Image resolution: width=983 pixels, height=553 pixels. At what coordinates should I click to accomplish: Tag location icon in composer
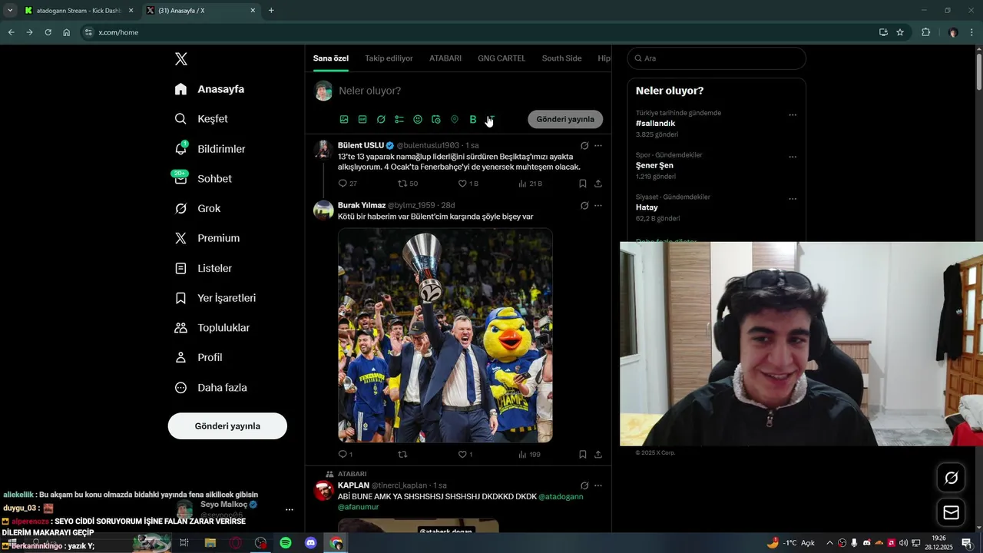click(x=455, y=119)
